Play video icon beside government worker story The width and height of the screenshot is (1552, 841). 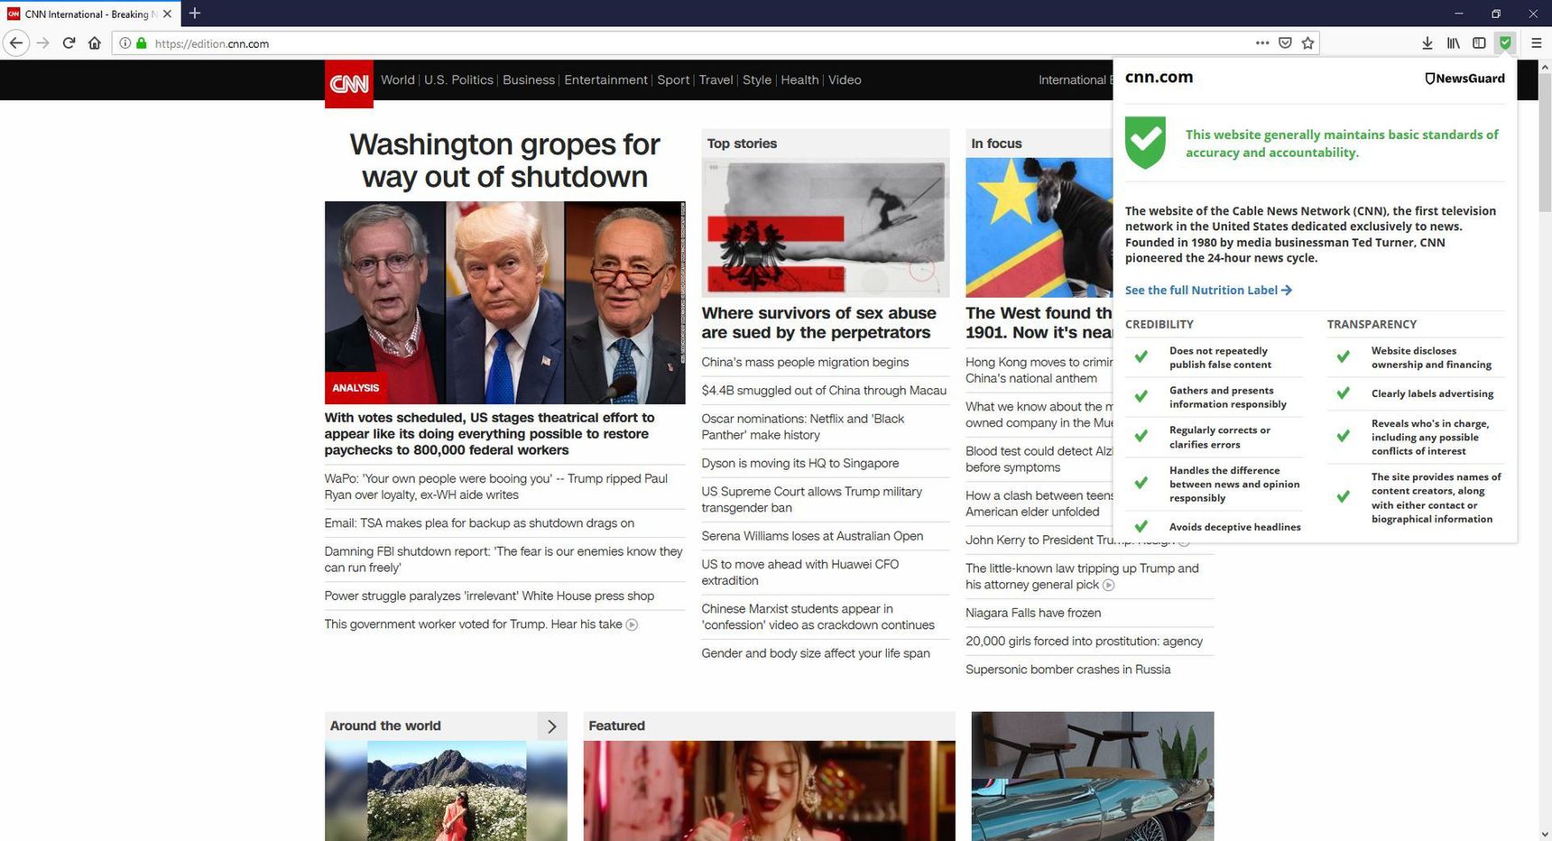632,624
